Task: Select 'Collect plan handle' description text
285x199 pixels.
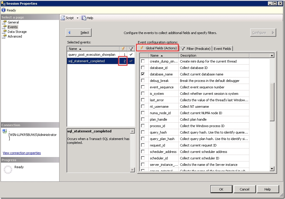Action: click(193, 119)
